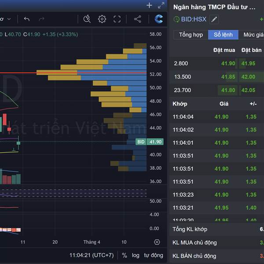Click the Tháng 4 date label

(92, 242)
